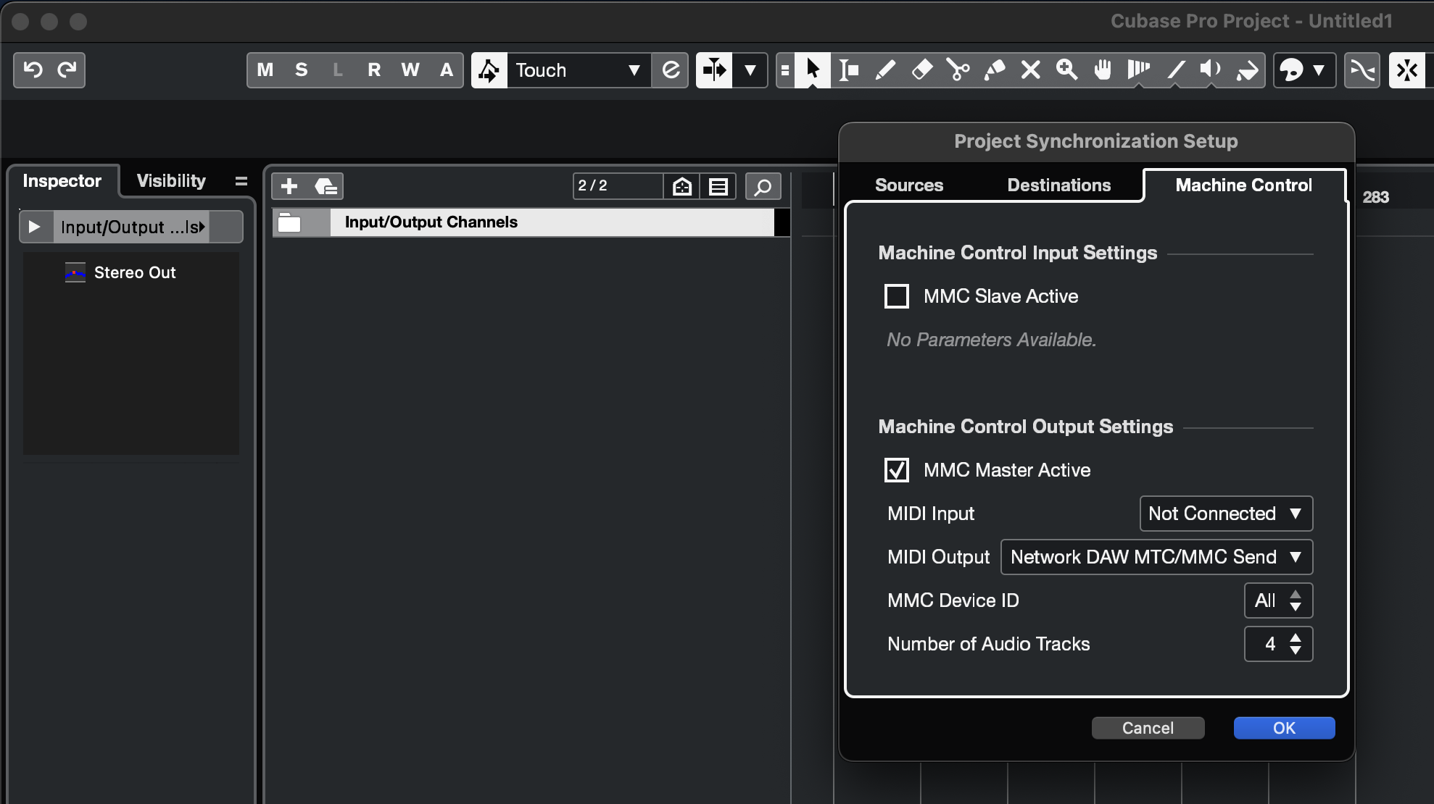The image size is (1434, 804).
Task: Pick the Glue tool
Action: tap(994, 70)
